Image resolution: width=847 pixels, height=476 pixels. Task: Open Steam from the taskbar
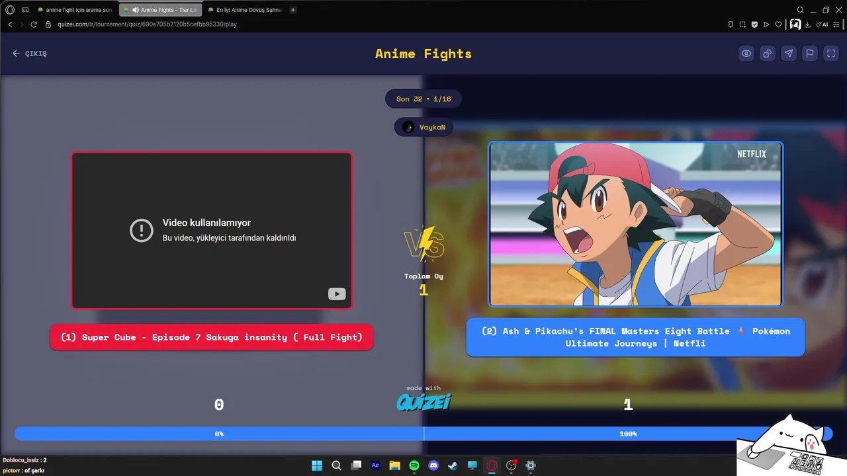(x=453, y=465)
